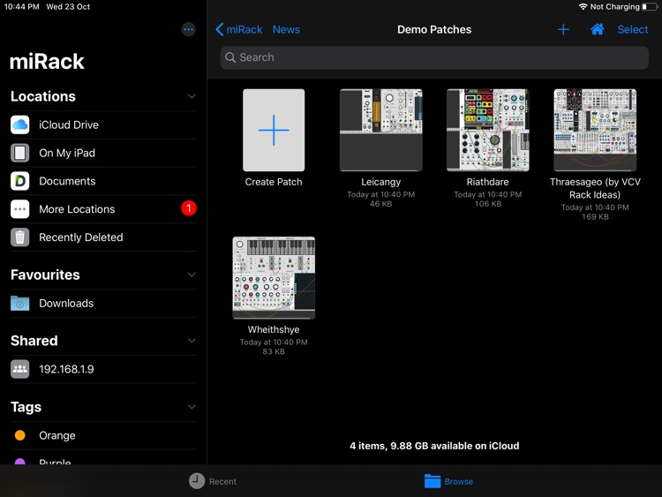
Task: Click the red badge on More Locations
Action: point(189,208)
